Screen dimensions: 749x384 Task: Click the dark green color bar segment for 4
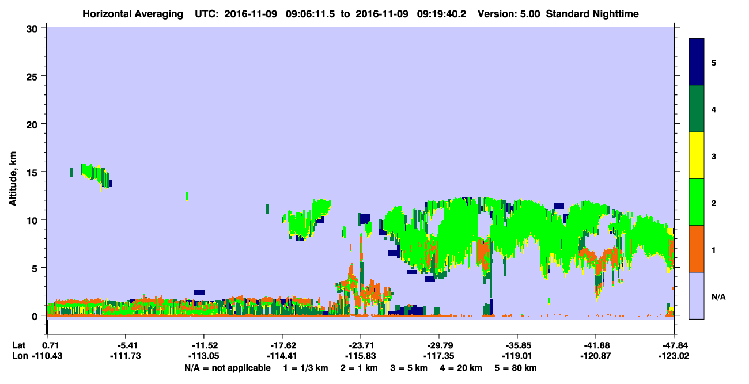(697, 109)
